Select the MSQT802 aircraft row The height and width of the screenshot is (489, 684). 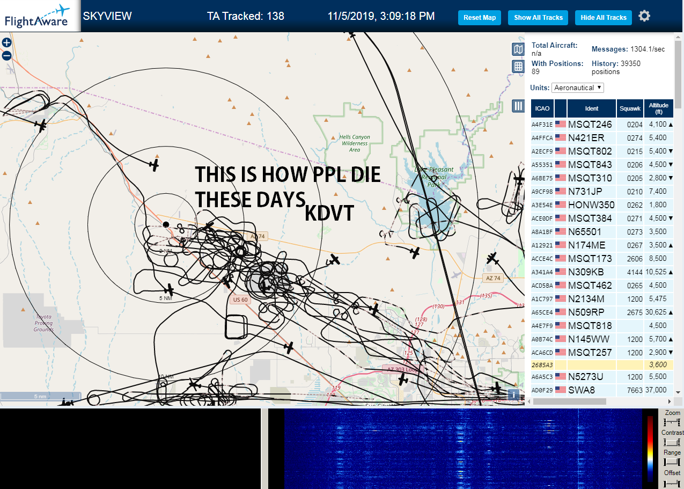tap(602, 151)
